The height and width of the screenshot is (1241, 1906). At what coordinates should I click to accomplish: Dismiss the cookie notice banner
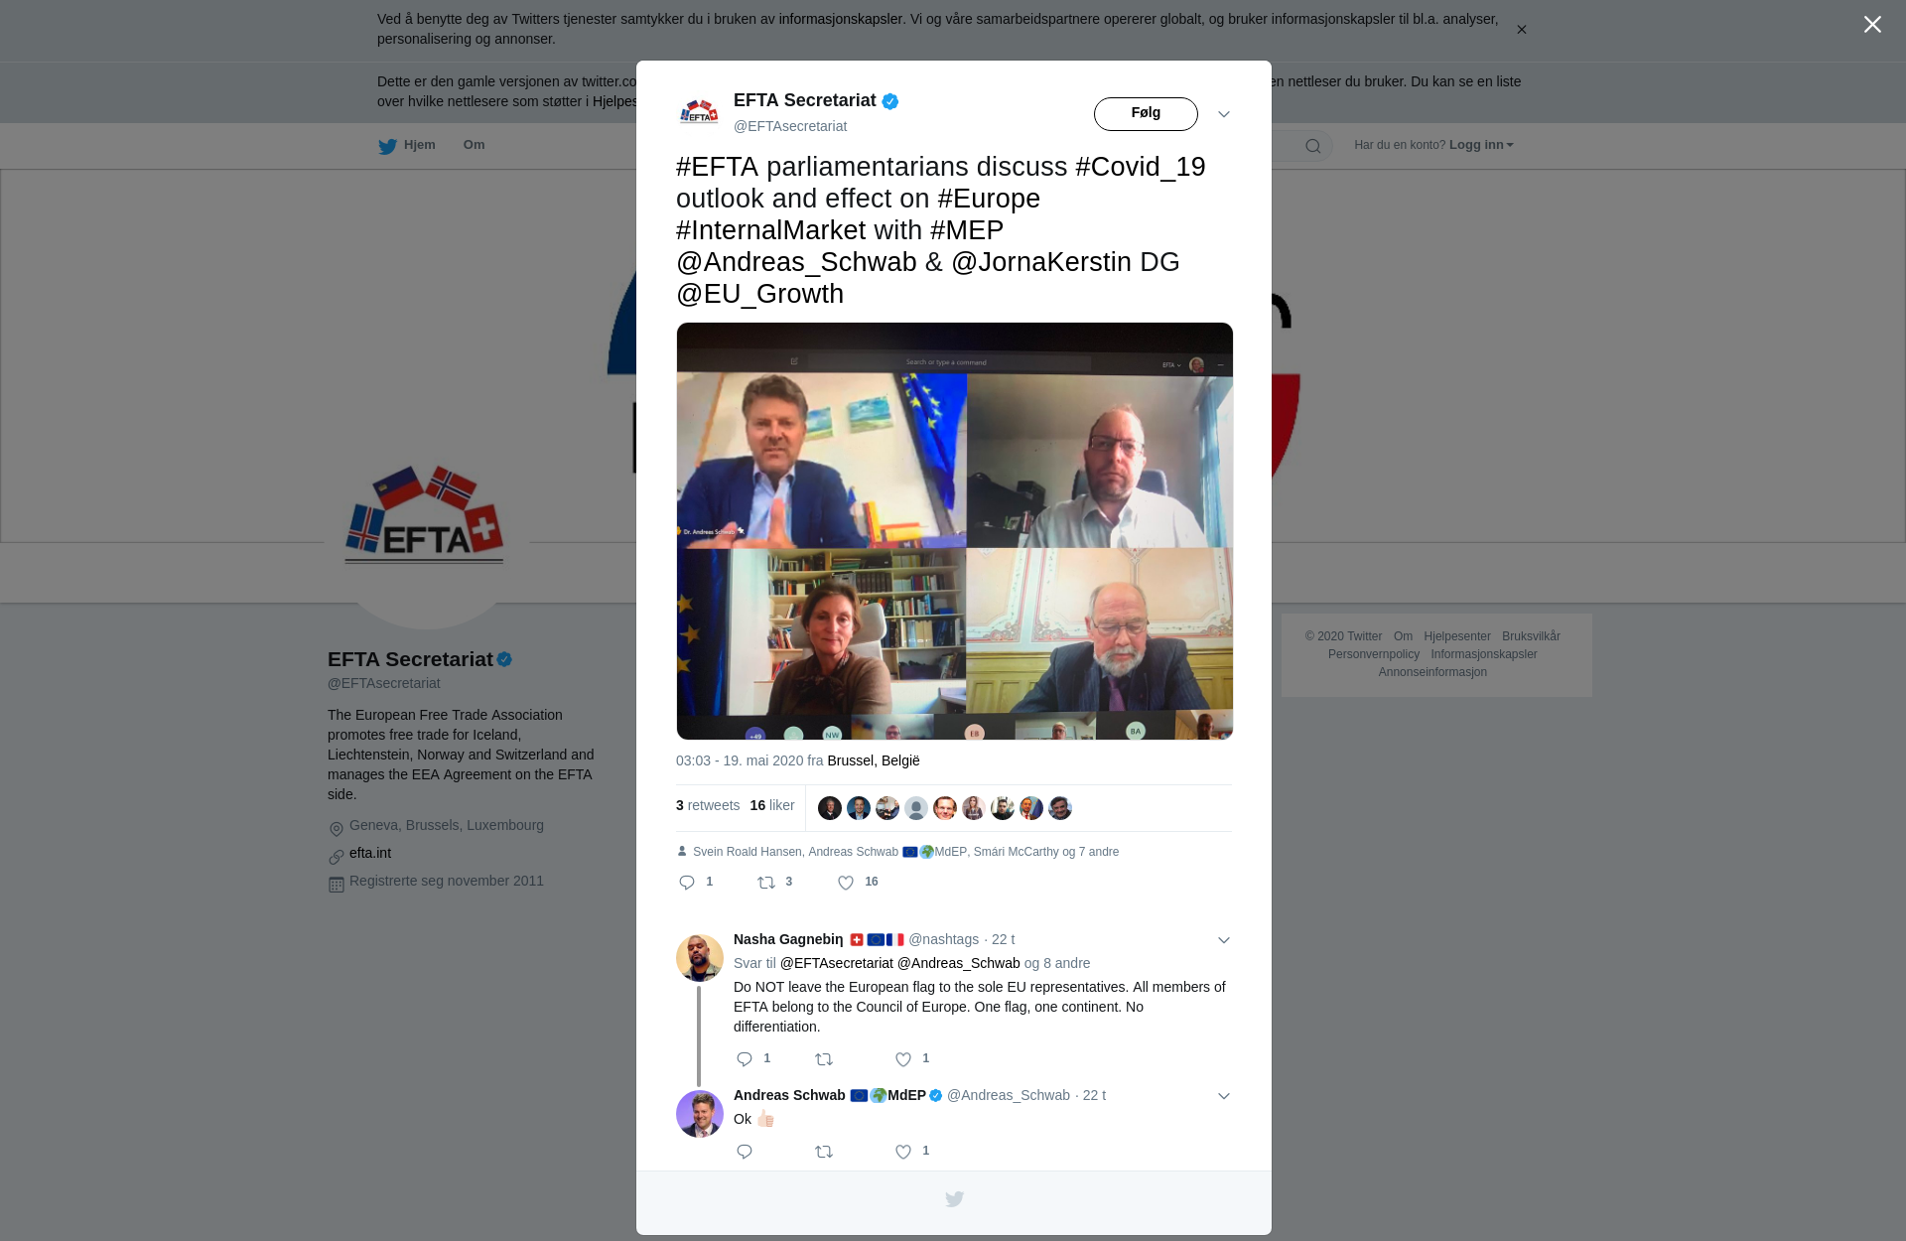pos(1521,30)
